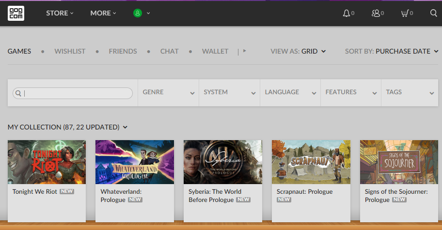Image resolution: width=442 pixels, height=230 pixels.
Task: Open the Scrapnaut: Prologue cover art
Action: click(311, 162)
